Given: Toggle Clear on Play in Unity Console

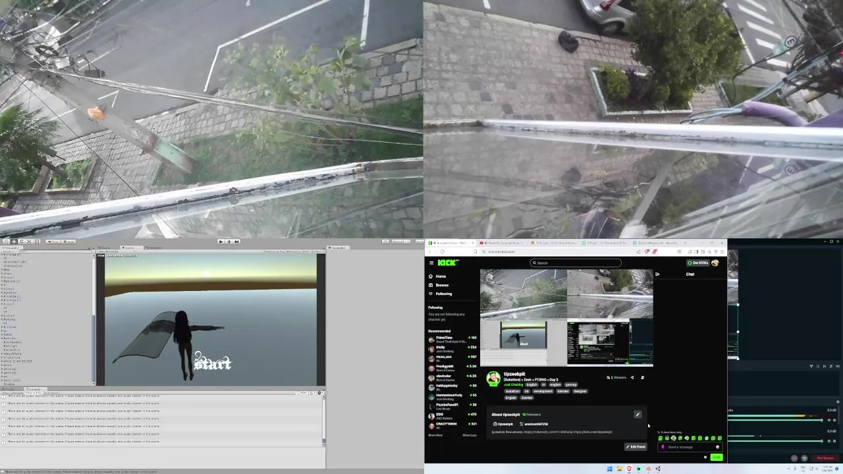Looking at the screenshot, I should 34,393.
